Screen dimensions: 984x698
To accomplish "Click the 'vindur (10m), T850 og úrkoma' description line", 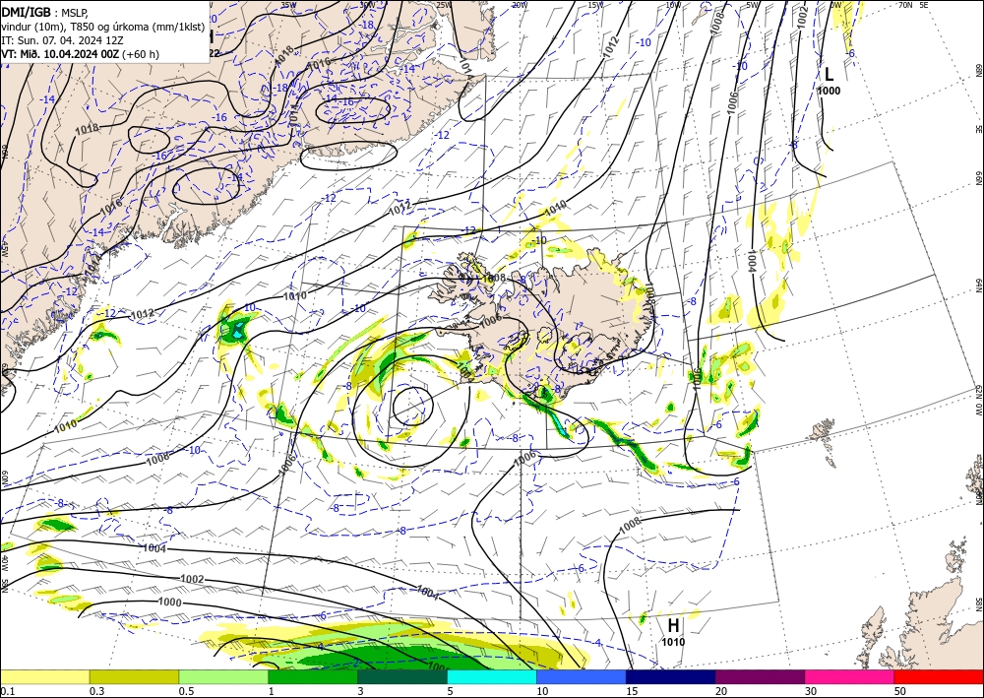I will (103, 27).
